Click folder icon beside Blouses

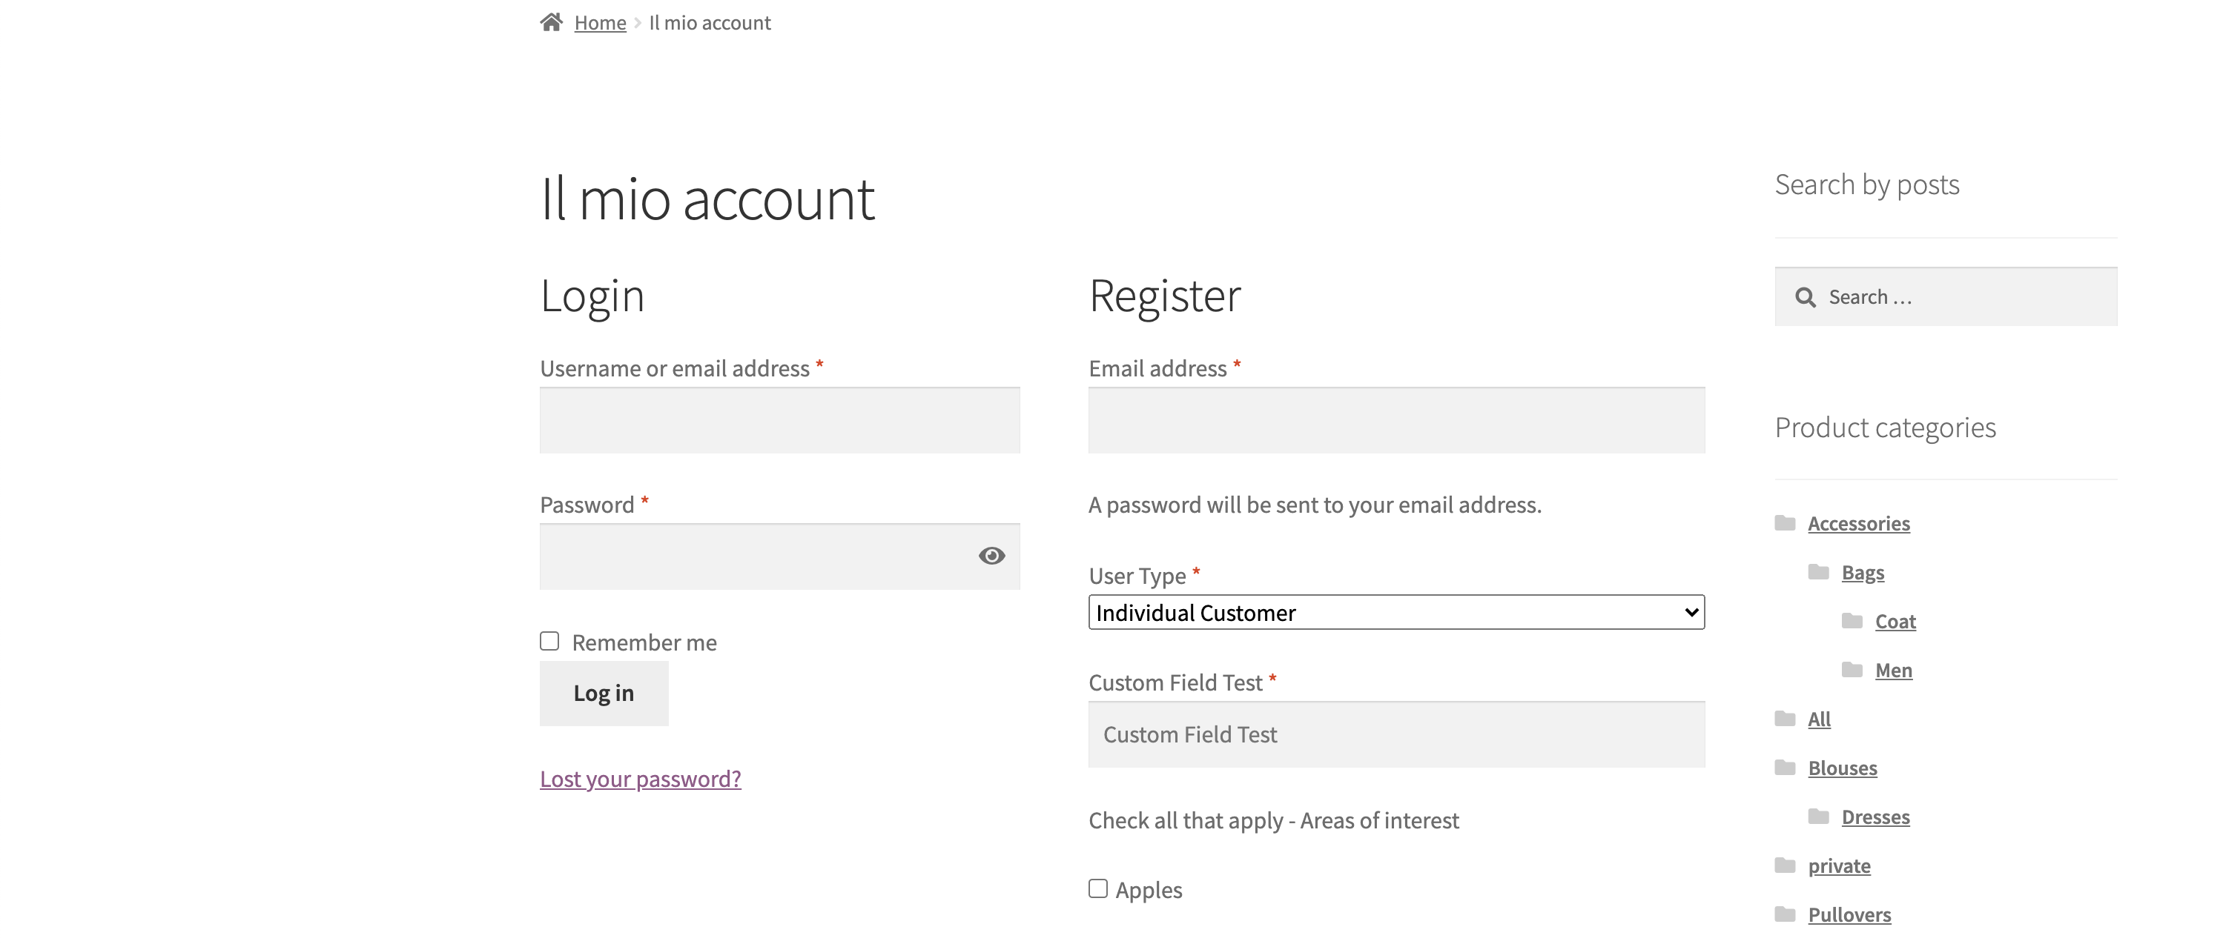click(x=1786, y=767)
